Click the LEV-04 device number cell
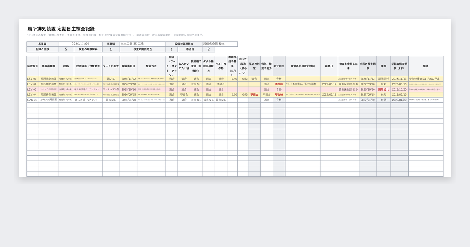The image size is (470, 247). [x=33, y=94]
